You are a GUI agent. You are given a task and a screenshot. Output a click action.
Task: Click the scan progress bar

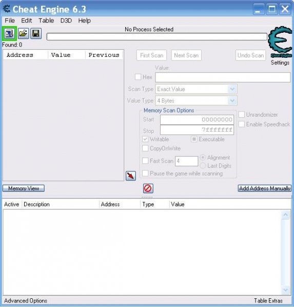[157, 37]
